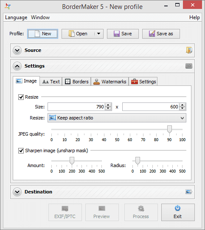The height and width of the screenshot is (230, 205).
Task: Click the New profile button
Action: pyautogui.click(x=42, y=34)
